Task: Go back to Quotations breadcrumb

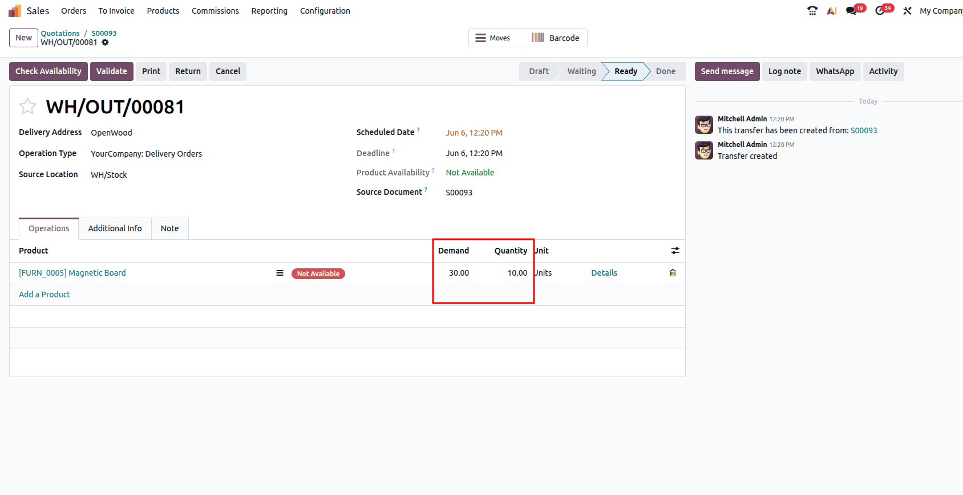Action: pos(60,33)
